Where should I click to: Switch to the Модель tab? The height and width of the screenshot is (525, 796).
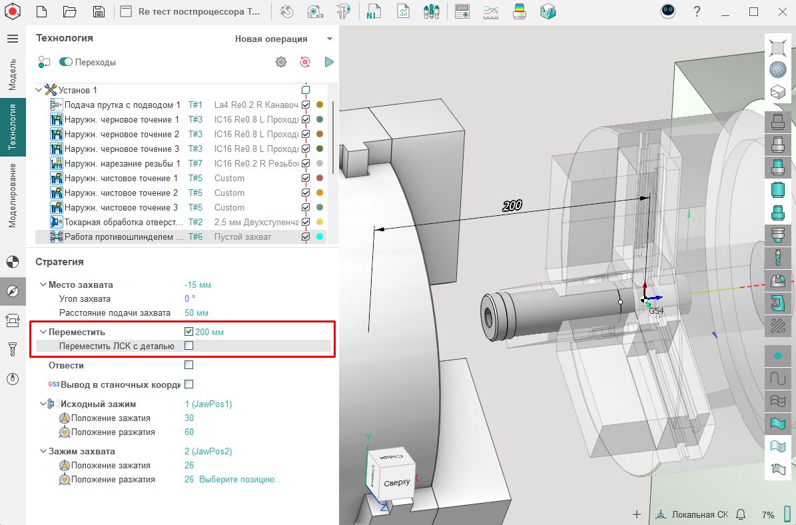click(13, 74)
